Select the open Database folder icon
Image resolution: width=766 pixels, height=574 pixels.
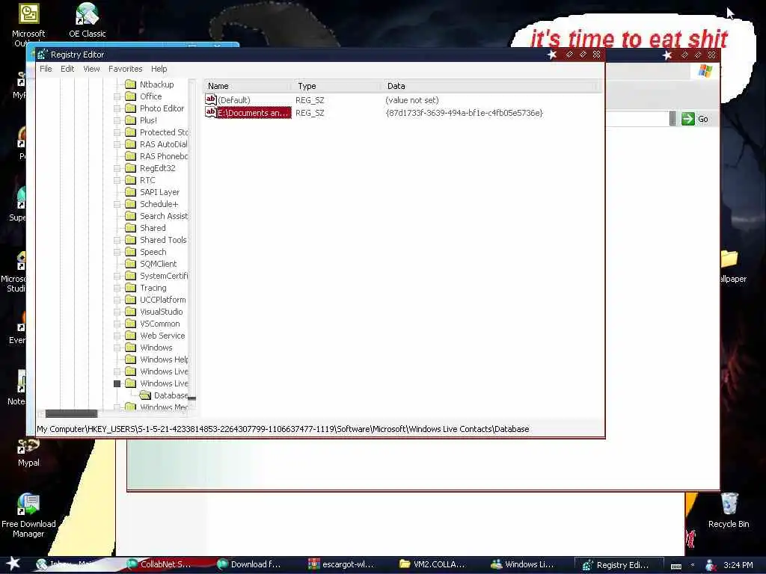pos(144,395)
